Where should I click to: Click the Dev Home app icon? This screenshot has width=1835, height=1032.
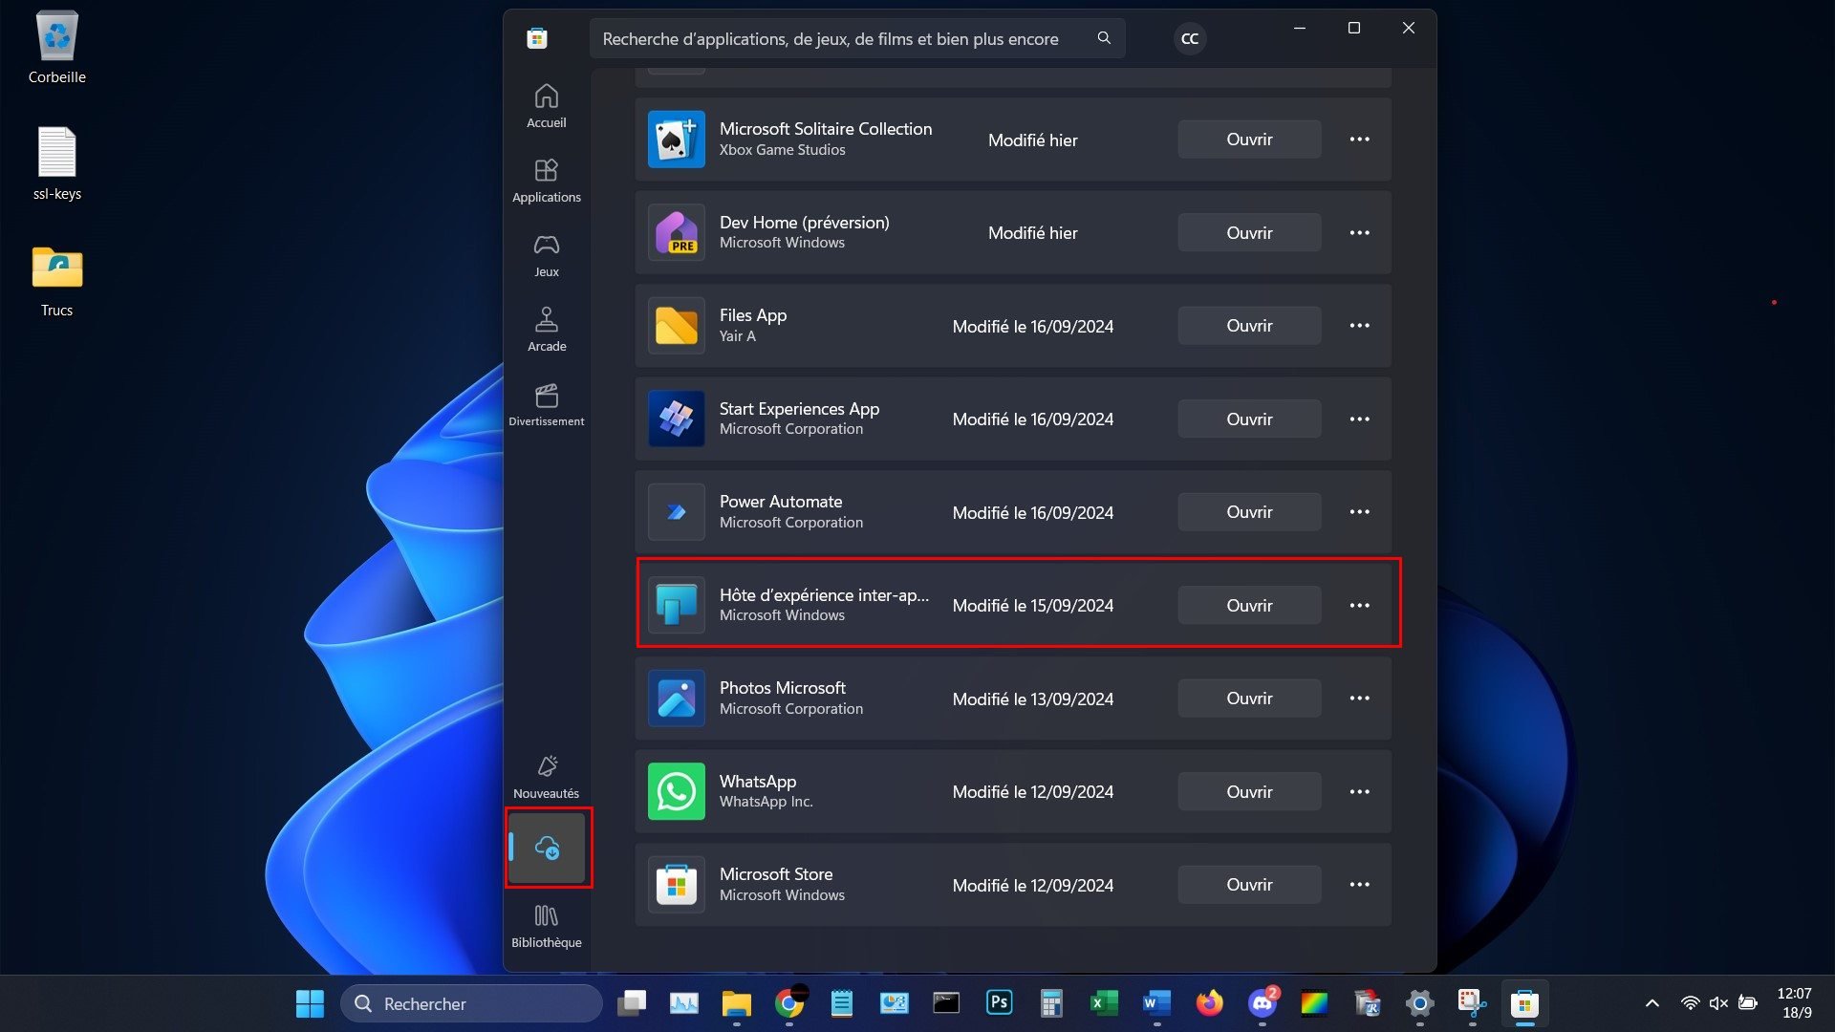(x=676, y=232)
